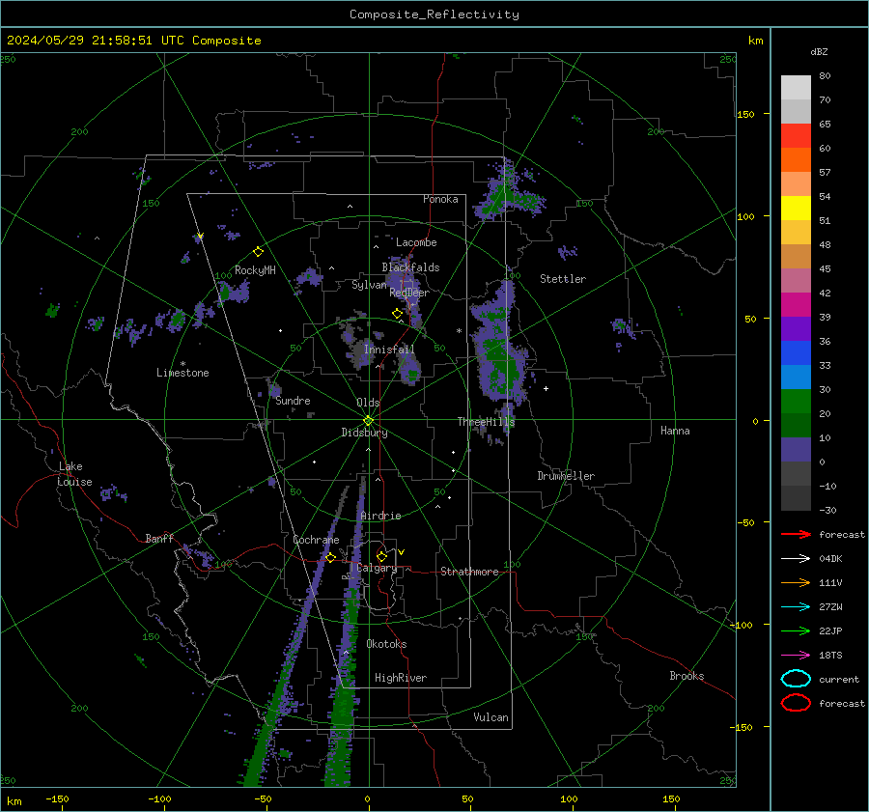Click the HighRiver label

coord(401,678)
